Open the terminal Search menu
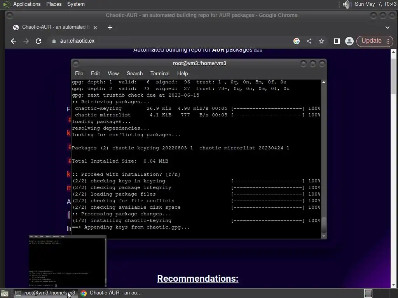The height and width of the screenshot is (298, 398). tap(134, 73)
